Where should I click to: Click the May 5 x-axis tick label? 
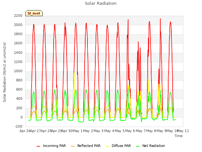pos(120,131)
